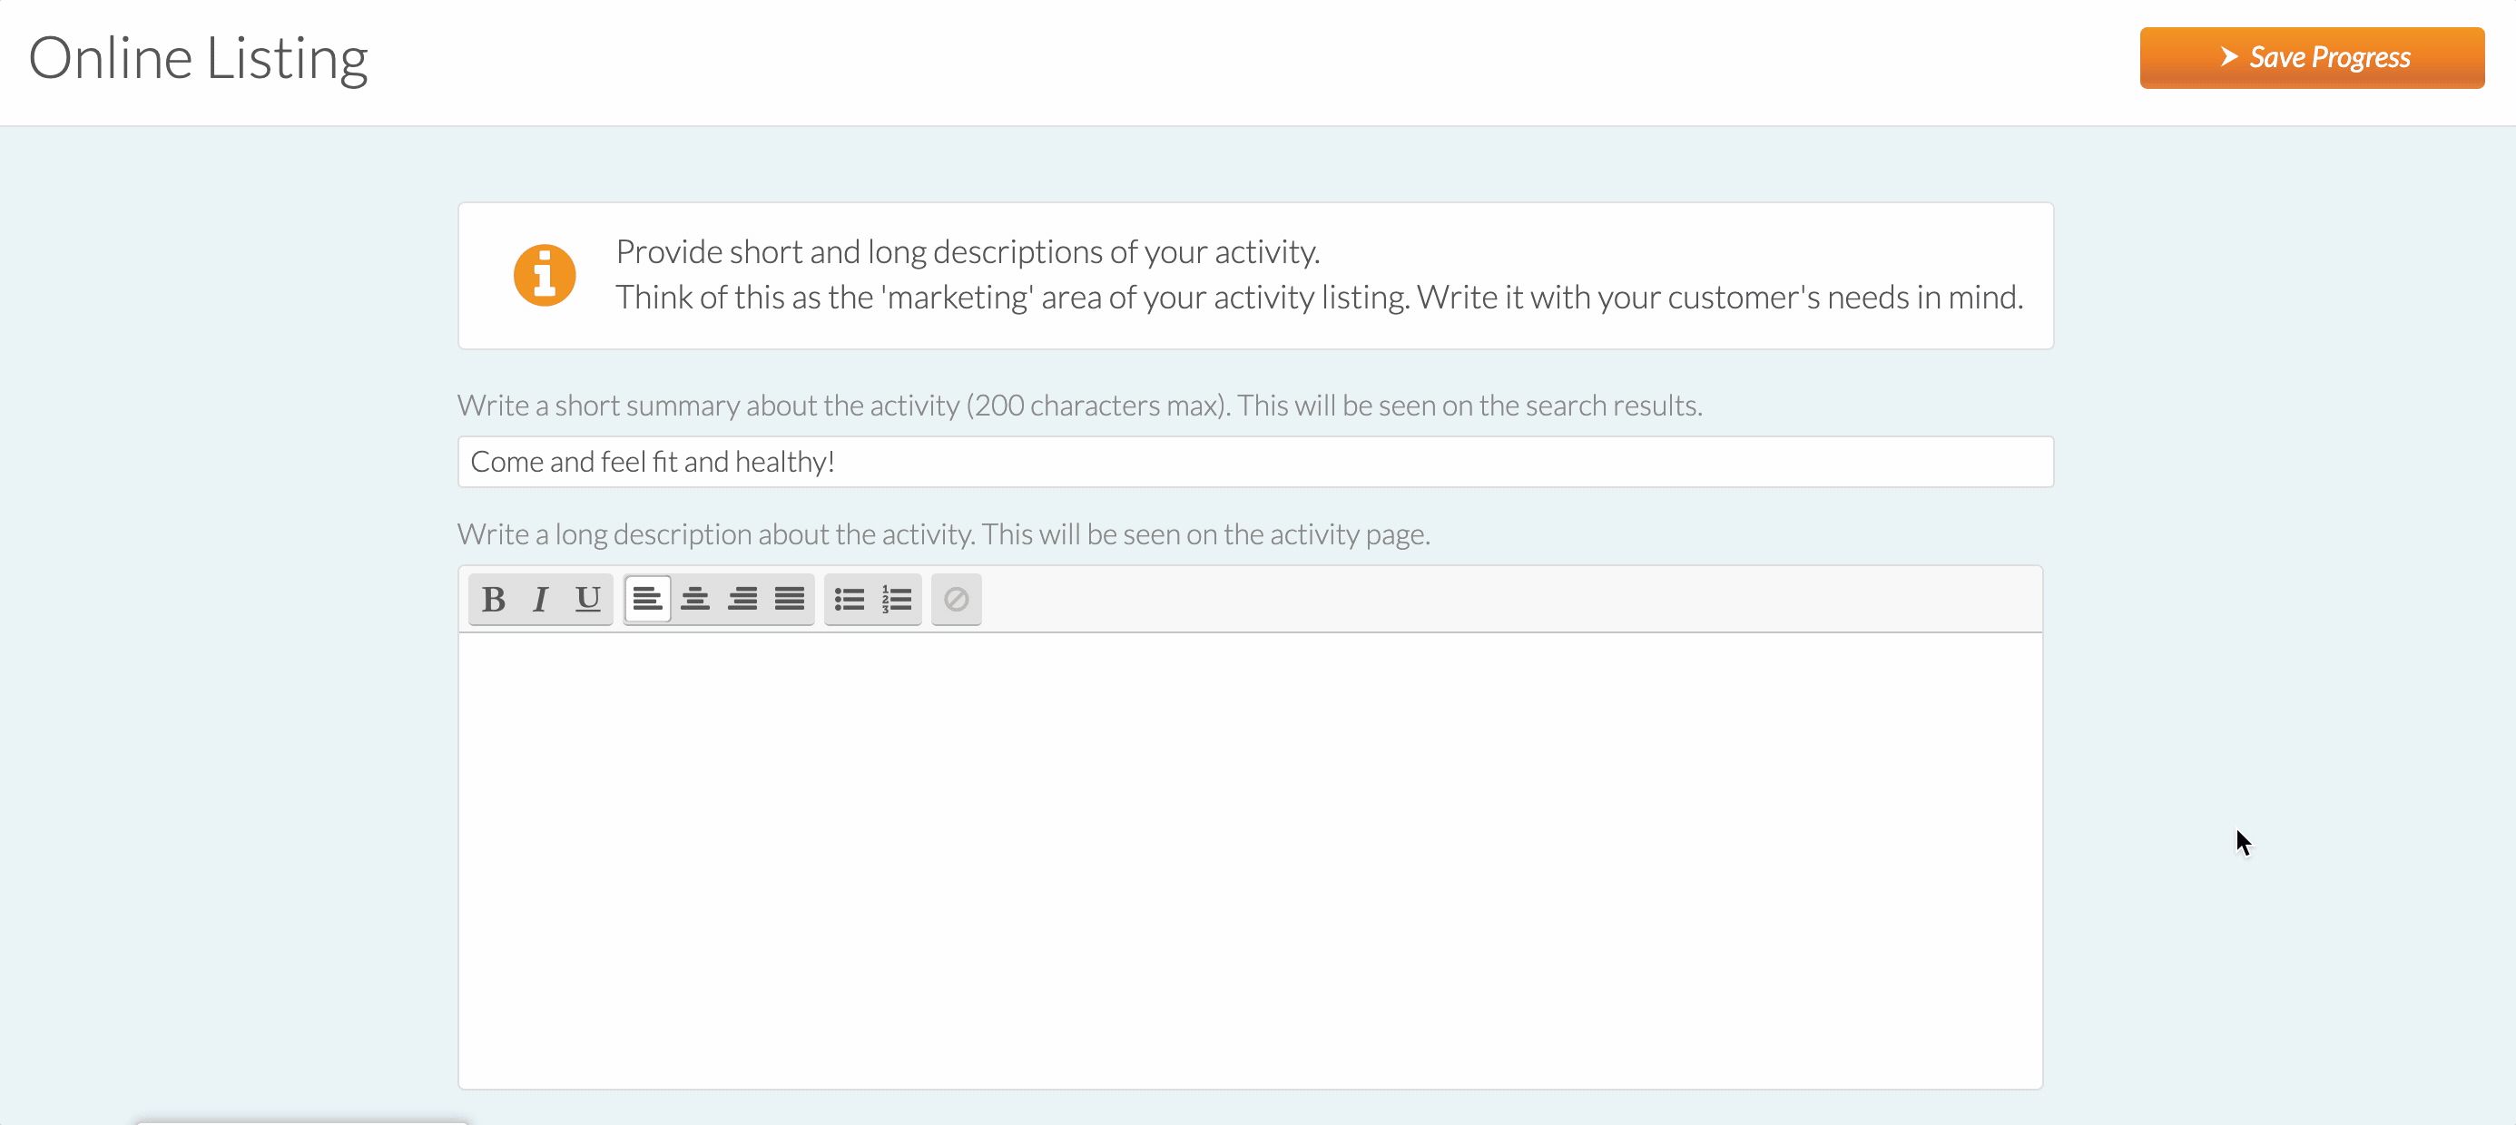Toggle italic formatting in editor toolbar
This screenshot has height=1125, width=2516.
540,599
